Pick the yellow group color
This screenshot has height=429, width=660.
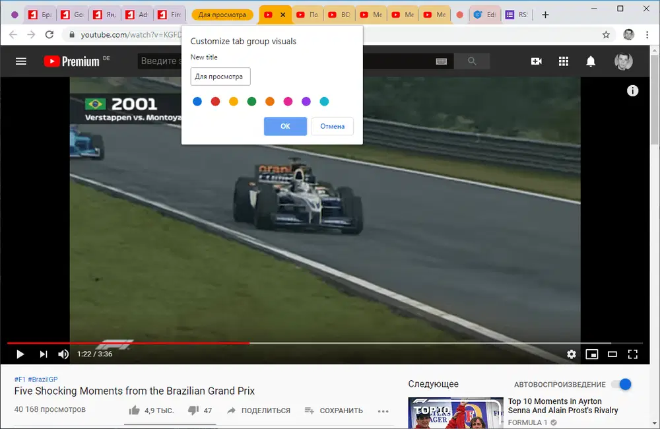(233, 102)
